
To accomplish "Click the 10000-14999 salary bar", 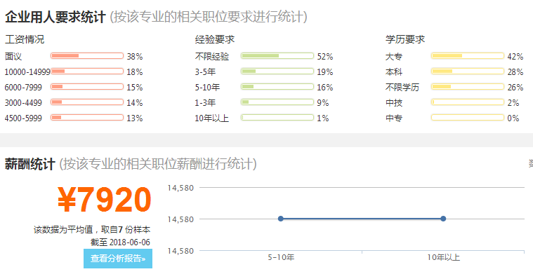I will (87, 71).
